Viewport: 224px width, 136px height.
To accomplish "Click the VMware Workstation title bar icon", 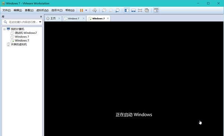I will (4, 3).
